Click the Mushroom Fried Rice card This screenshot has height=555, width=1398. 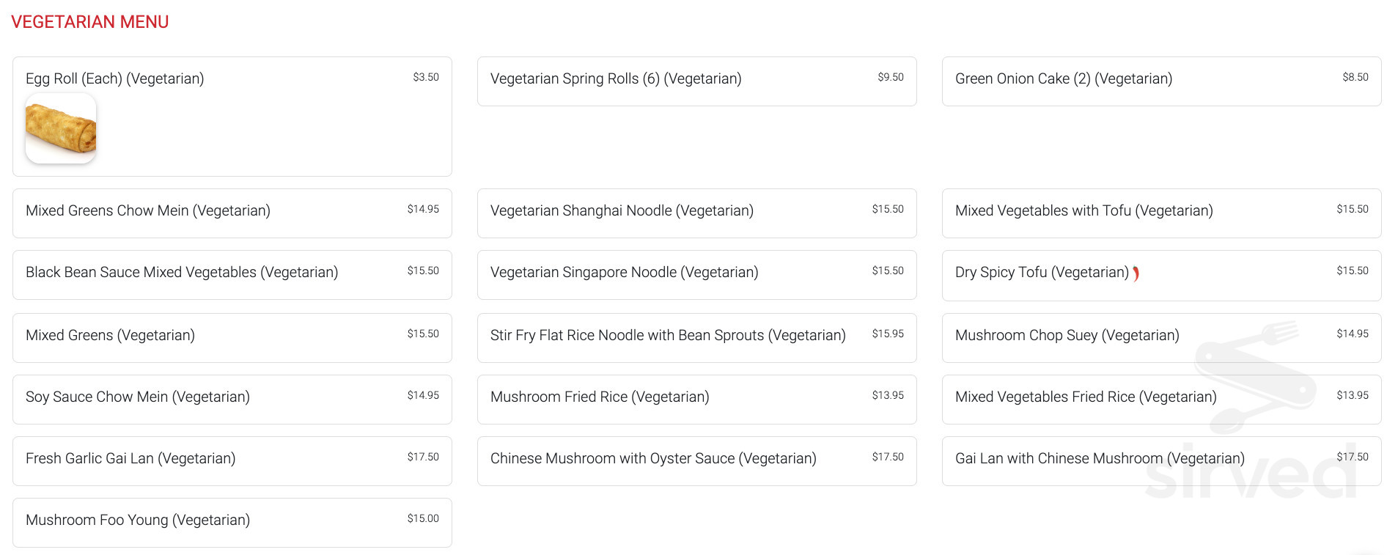(x=600, y=397)
